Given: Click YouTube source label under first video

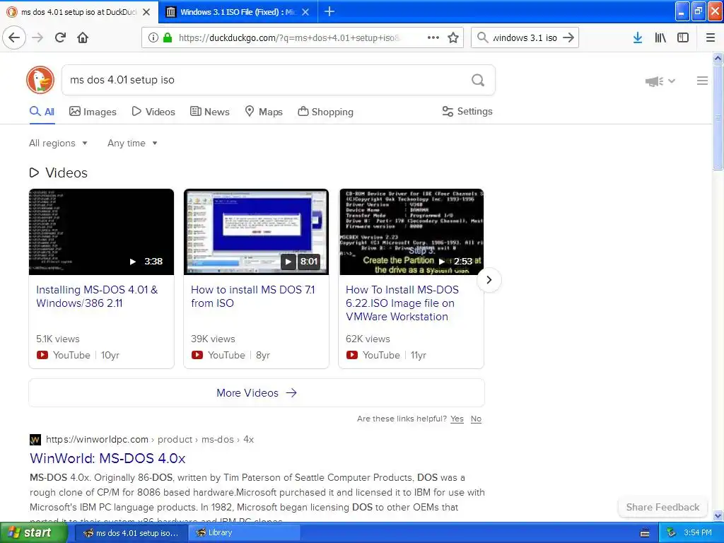Looking at the screenshot, I should coord(71,355).
